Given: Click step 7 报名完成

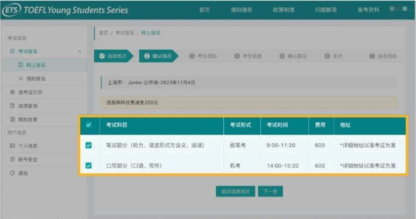Looking at the screenshot, I should point(383,56).
